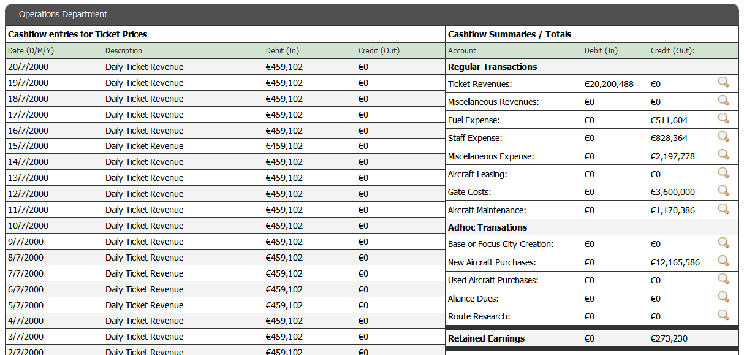Open Miscellaneous Expense magnifier icon
The height and width of the screenshot is (355, 744).
[x=723, y=155]
